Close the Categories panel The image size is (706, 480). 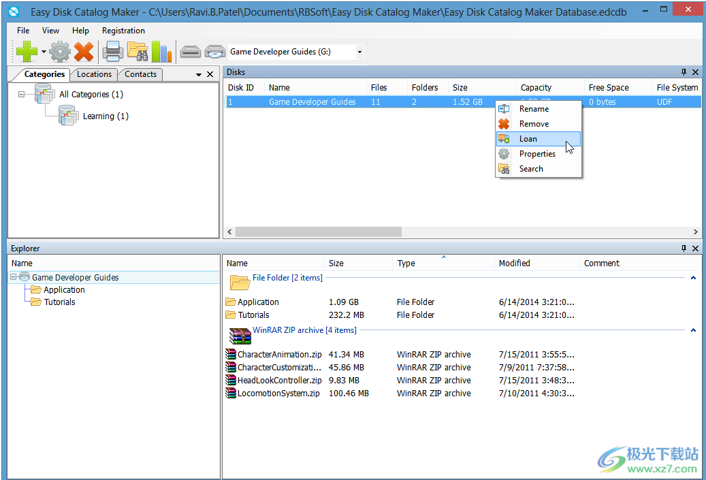pyautogui.click(x=210, y=74)
